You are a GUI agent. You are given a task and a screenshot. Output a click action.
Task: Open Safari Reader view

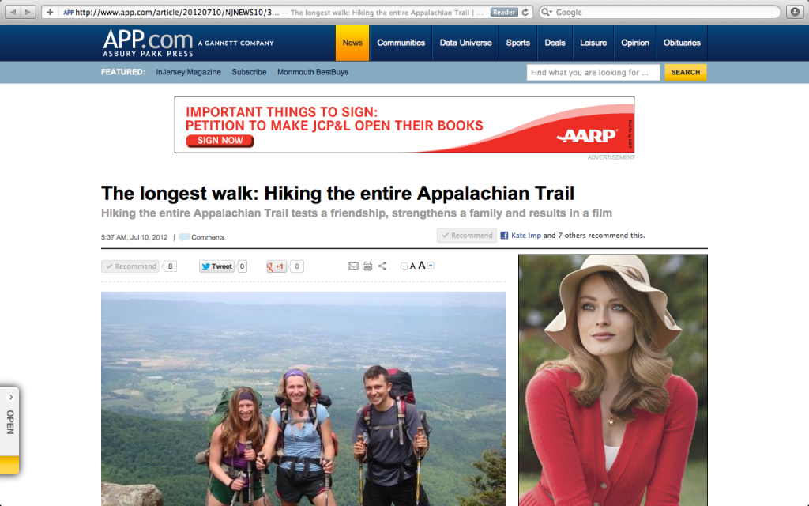(x=503, y=12)
